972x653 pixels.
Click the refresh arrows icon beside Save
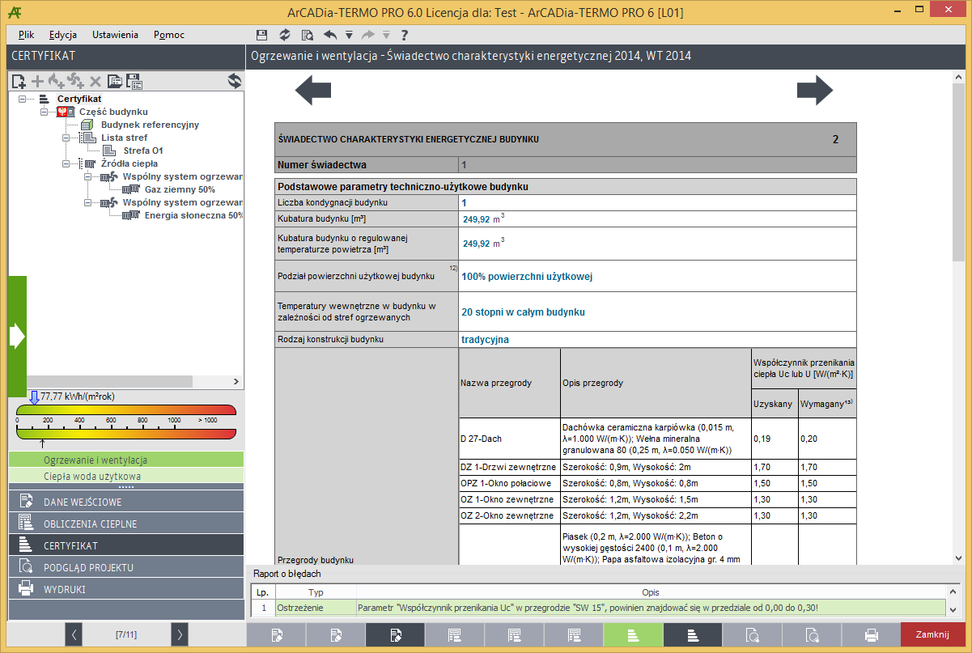coord(284,35)
